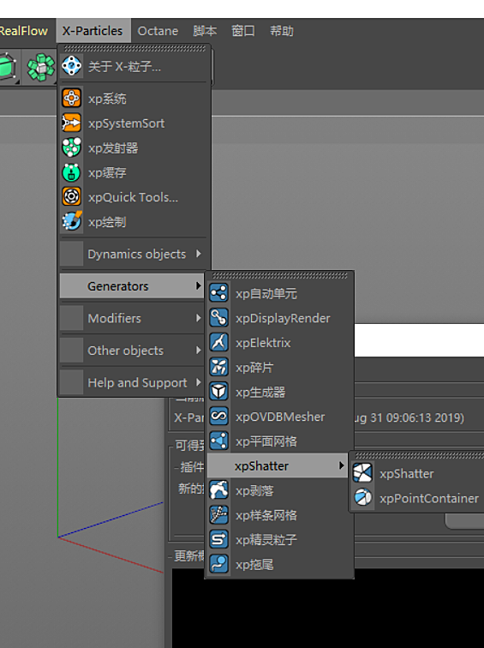The height and width of the screenshot is (648, 484).
Task: Open the Octane menu
Action: [x=158, y=31]
